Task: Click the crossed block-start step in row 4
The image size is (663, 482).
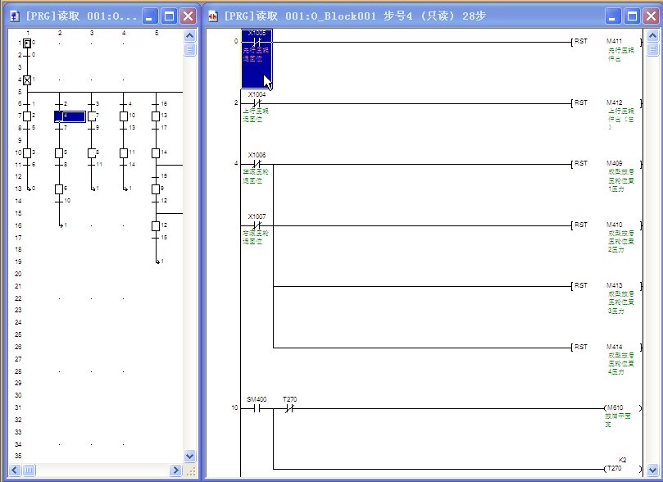Action: (x=27, y=80)
